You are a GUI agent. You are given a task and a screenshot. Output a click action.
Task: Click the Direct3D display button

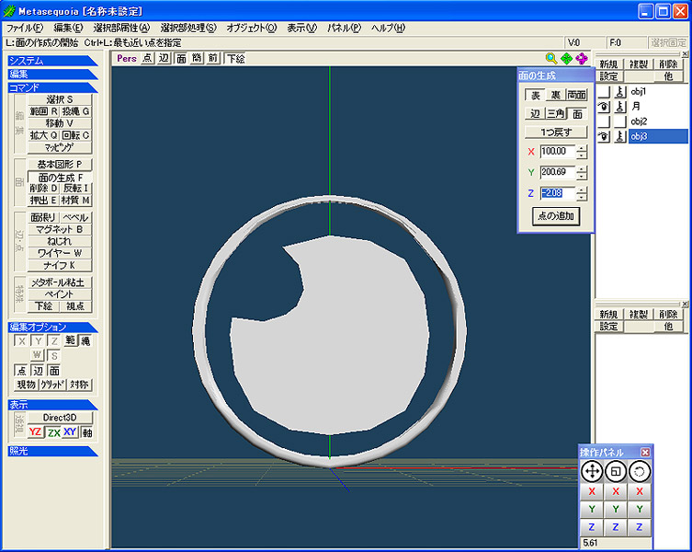pos(60,418)
